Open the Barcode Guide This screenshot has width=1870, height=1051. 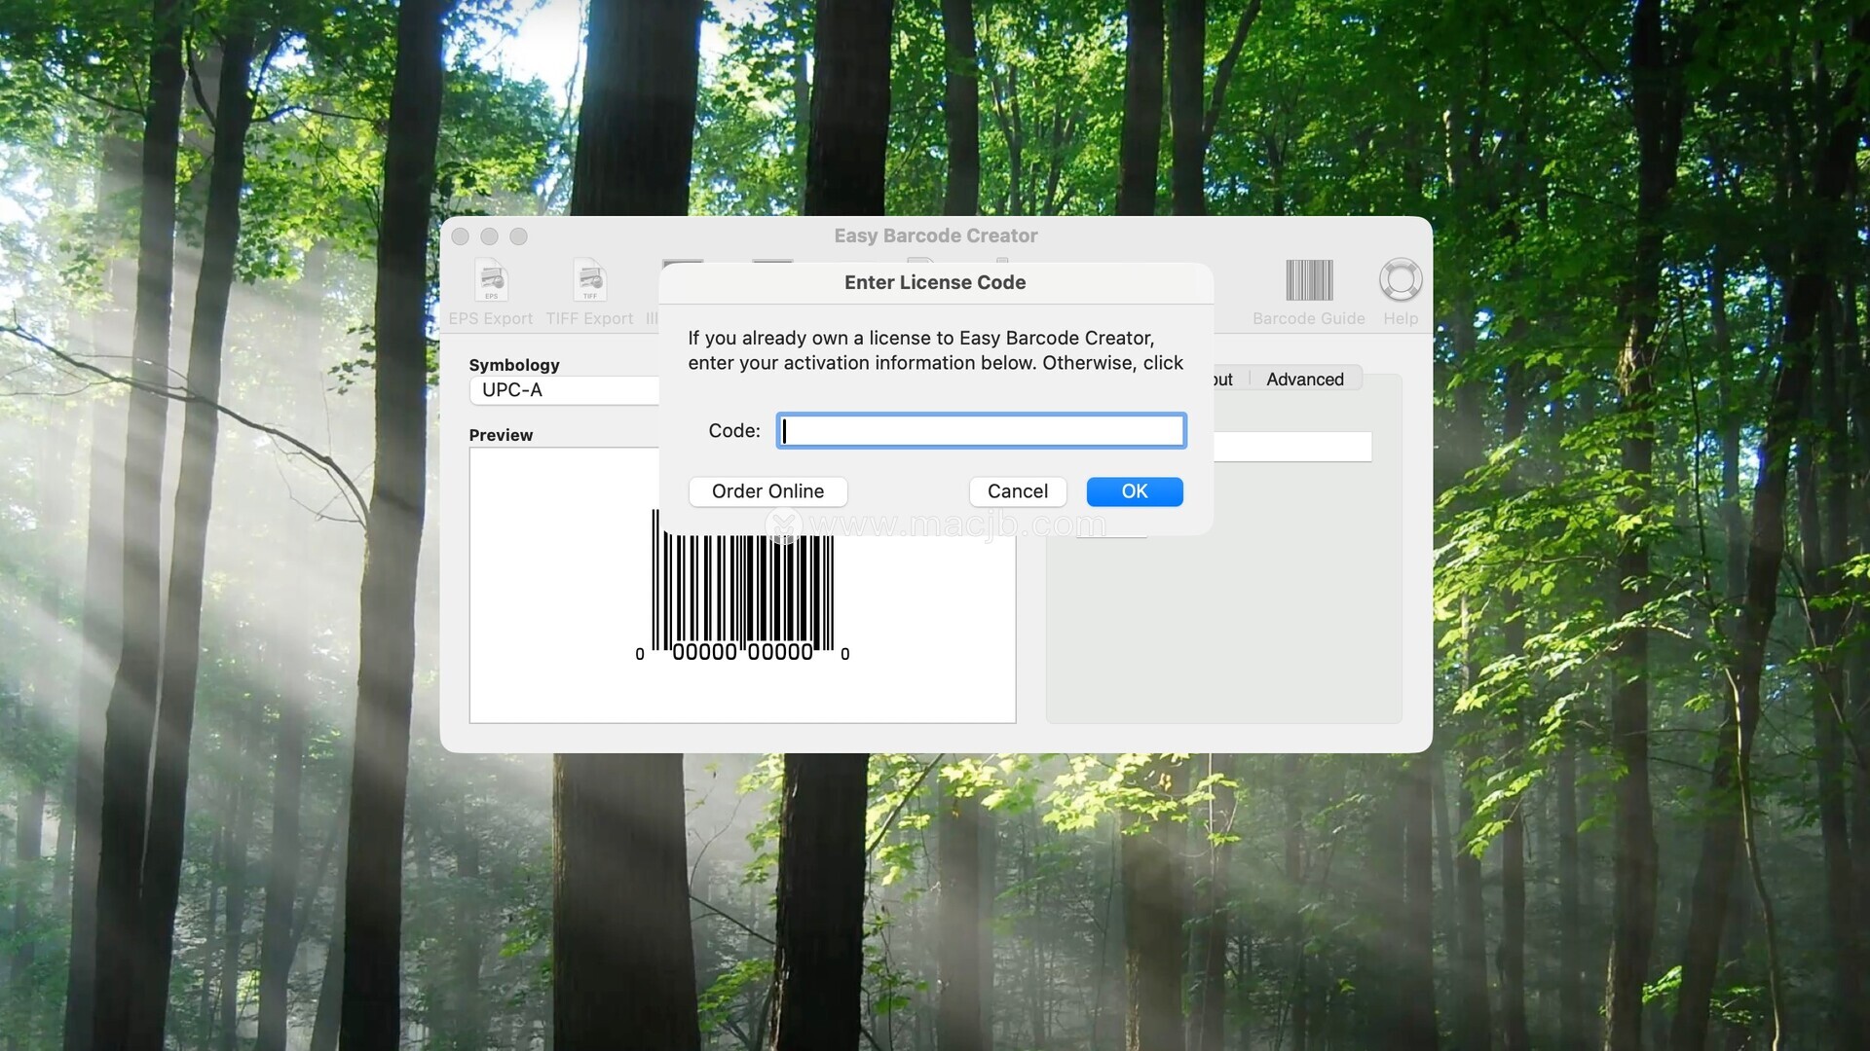[1308, 281]
